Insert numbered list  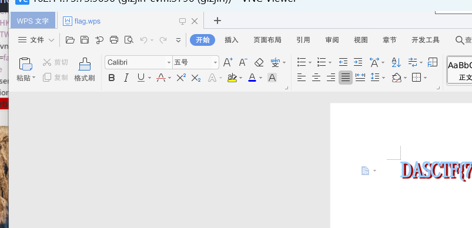pos(322,62)
